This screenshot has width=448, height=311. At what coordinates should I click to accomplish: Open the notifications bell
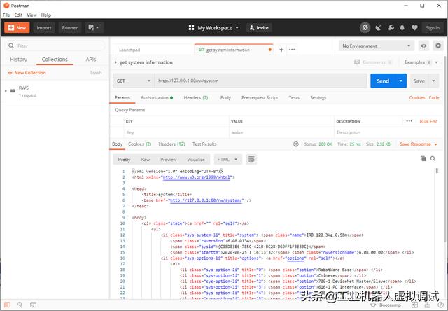click(402, 28)
